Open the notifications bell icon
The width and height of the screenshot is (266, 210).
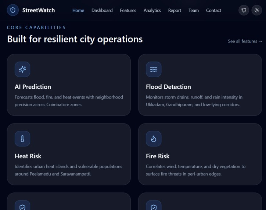click(244, 10)
